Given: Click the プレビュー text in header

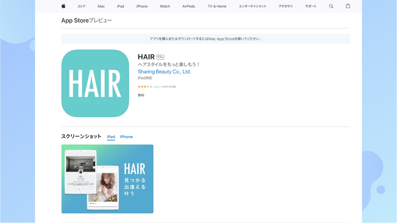Looking at the screenshot, I should pyautogui.click(x=100, y=20).
